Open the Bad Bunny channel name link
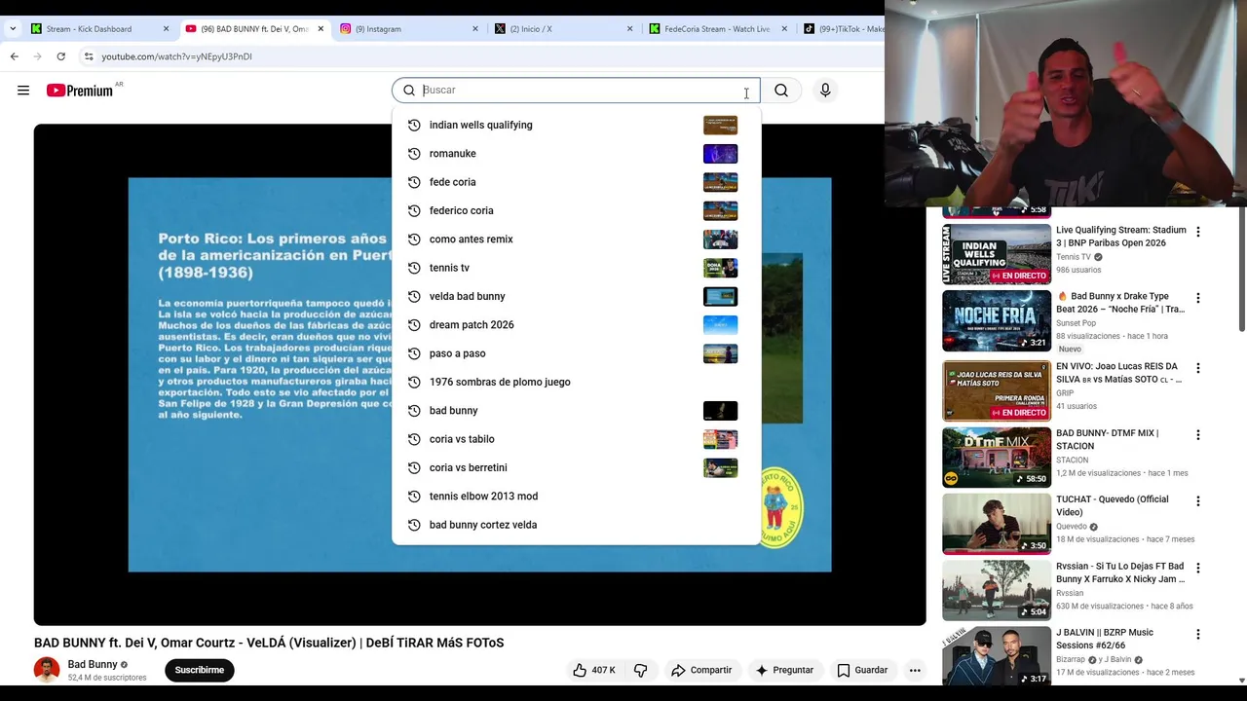This screenshot has height=701, width=1247. [x=93, y=665]
